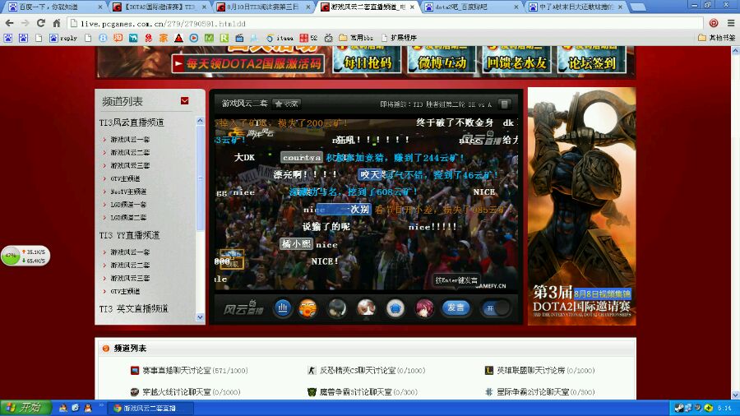Click the dark-haired avatar icon
Screen dimensions: 740x416
pyautogui.click(x=337, y=308)
